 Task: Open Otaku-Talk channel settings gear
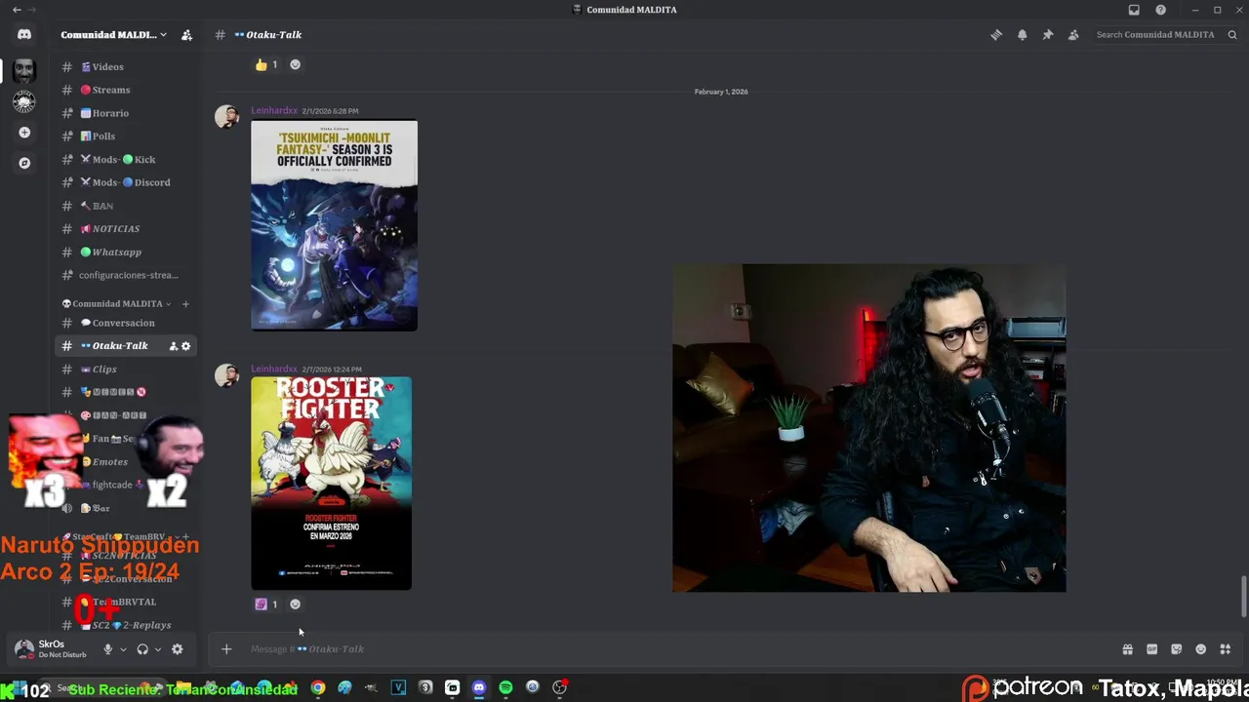[x=185, y=346]
